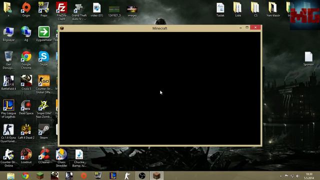Select the CCleaner shortcut
Viewport: 320px width, 180px height.
43,156
